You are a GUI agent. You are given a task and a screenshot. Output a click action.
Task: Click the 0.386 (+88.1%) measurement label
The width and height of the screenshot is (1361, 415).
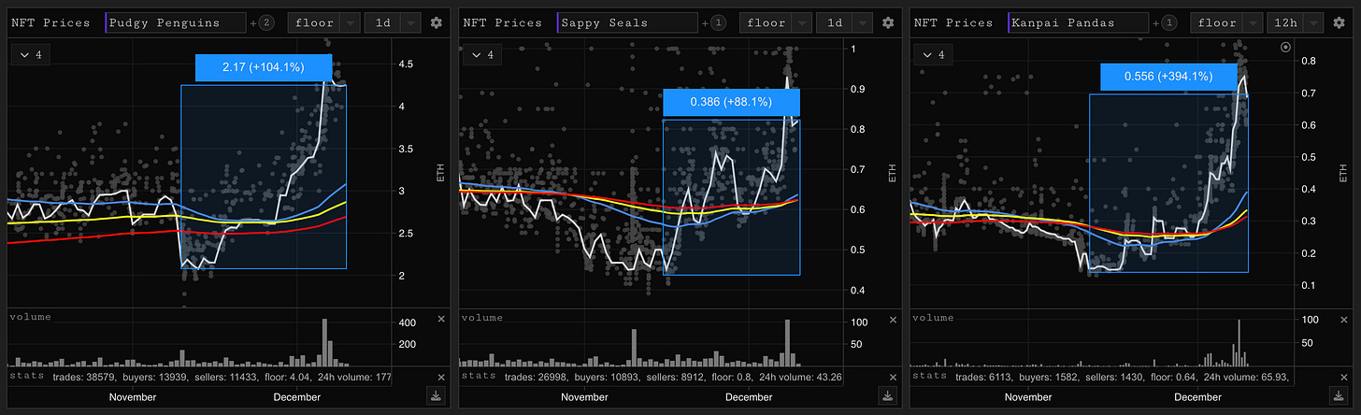(x=731, y=102)
